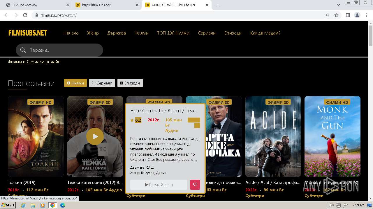Open Internet Explorer from taskbar
373x209 pixels.
[x=23, y=205]
